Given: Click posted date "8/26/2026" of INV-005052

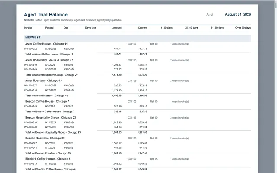Looking at the screenshot, I should point(51,49).
